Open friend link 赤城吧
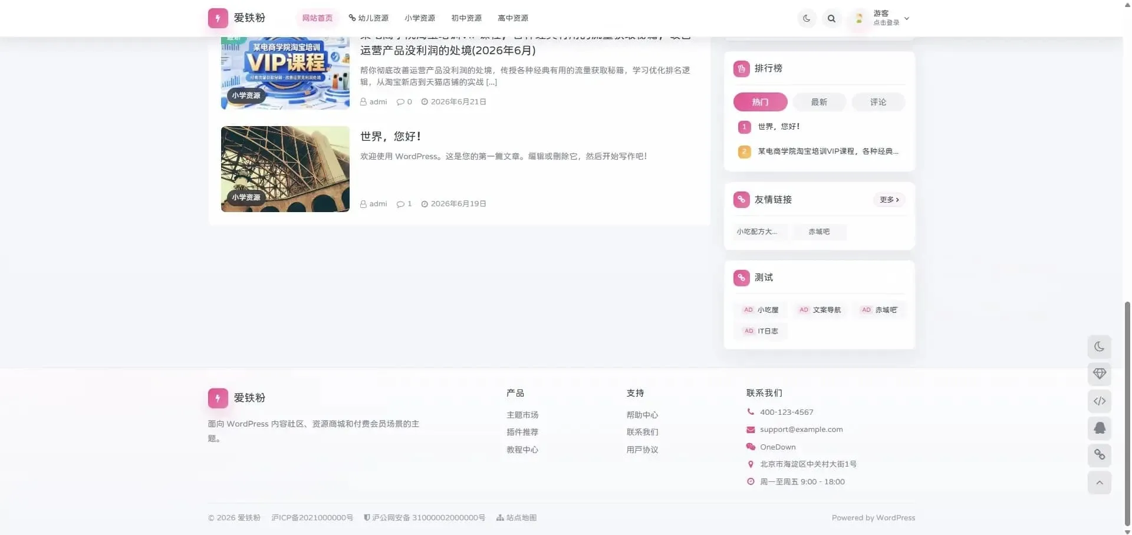 click(819, 232)
